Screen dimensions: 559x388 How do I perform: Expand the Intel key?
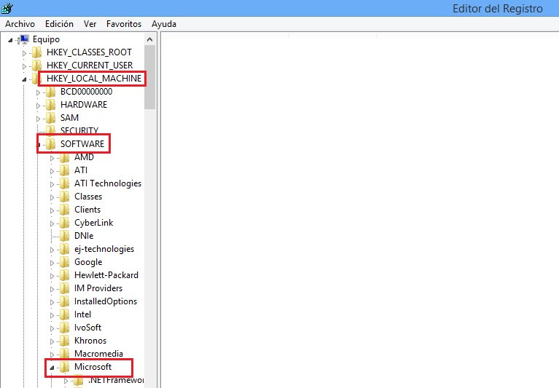point(52,315)
